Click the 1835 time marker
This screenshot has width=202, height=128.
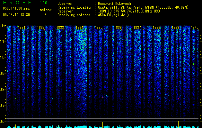click(99, 28)
